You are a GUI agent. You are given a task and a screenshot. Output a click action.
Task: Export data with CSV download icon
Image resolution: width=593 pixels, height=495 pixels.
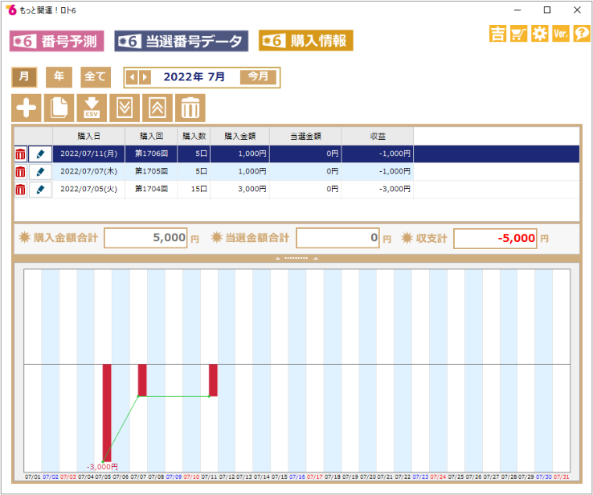(x=92, y=108)
